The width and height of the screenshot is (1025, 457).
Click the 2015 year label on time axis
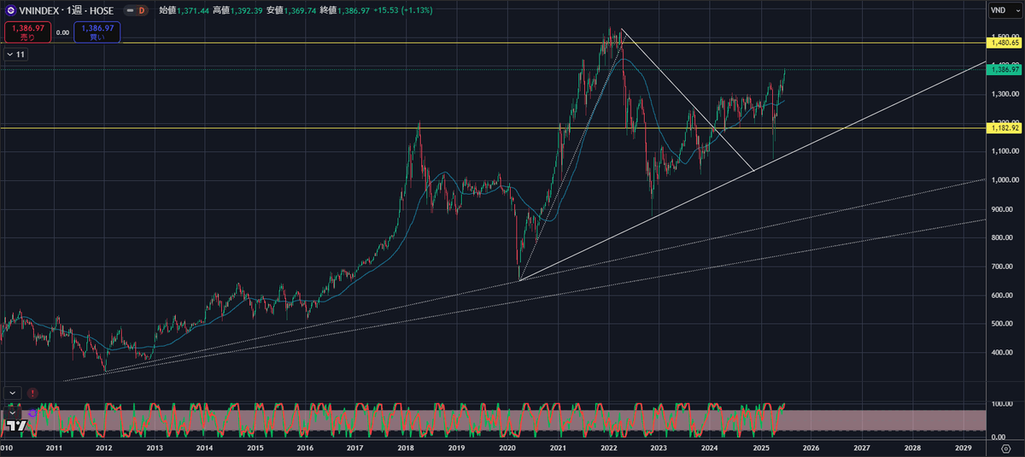tap(255, 448)
